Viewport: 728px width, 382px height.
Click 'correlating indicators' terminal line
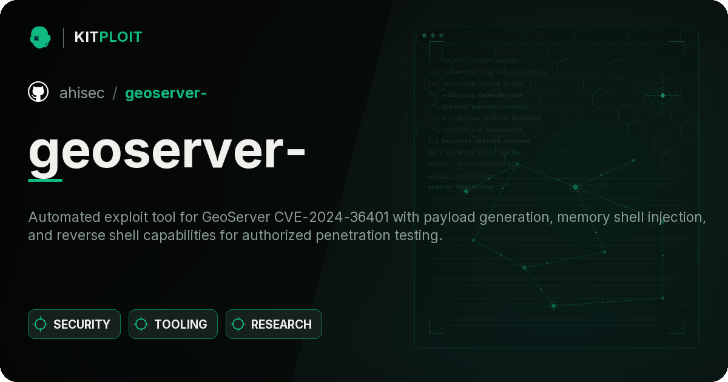pyautogui.click(x=475, y=130)
